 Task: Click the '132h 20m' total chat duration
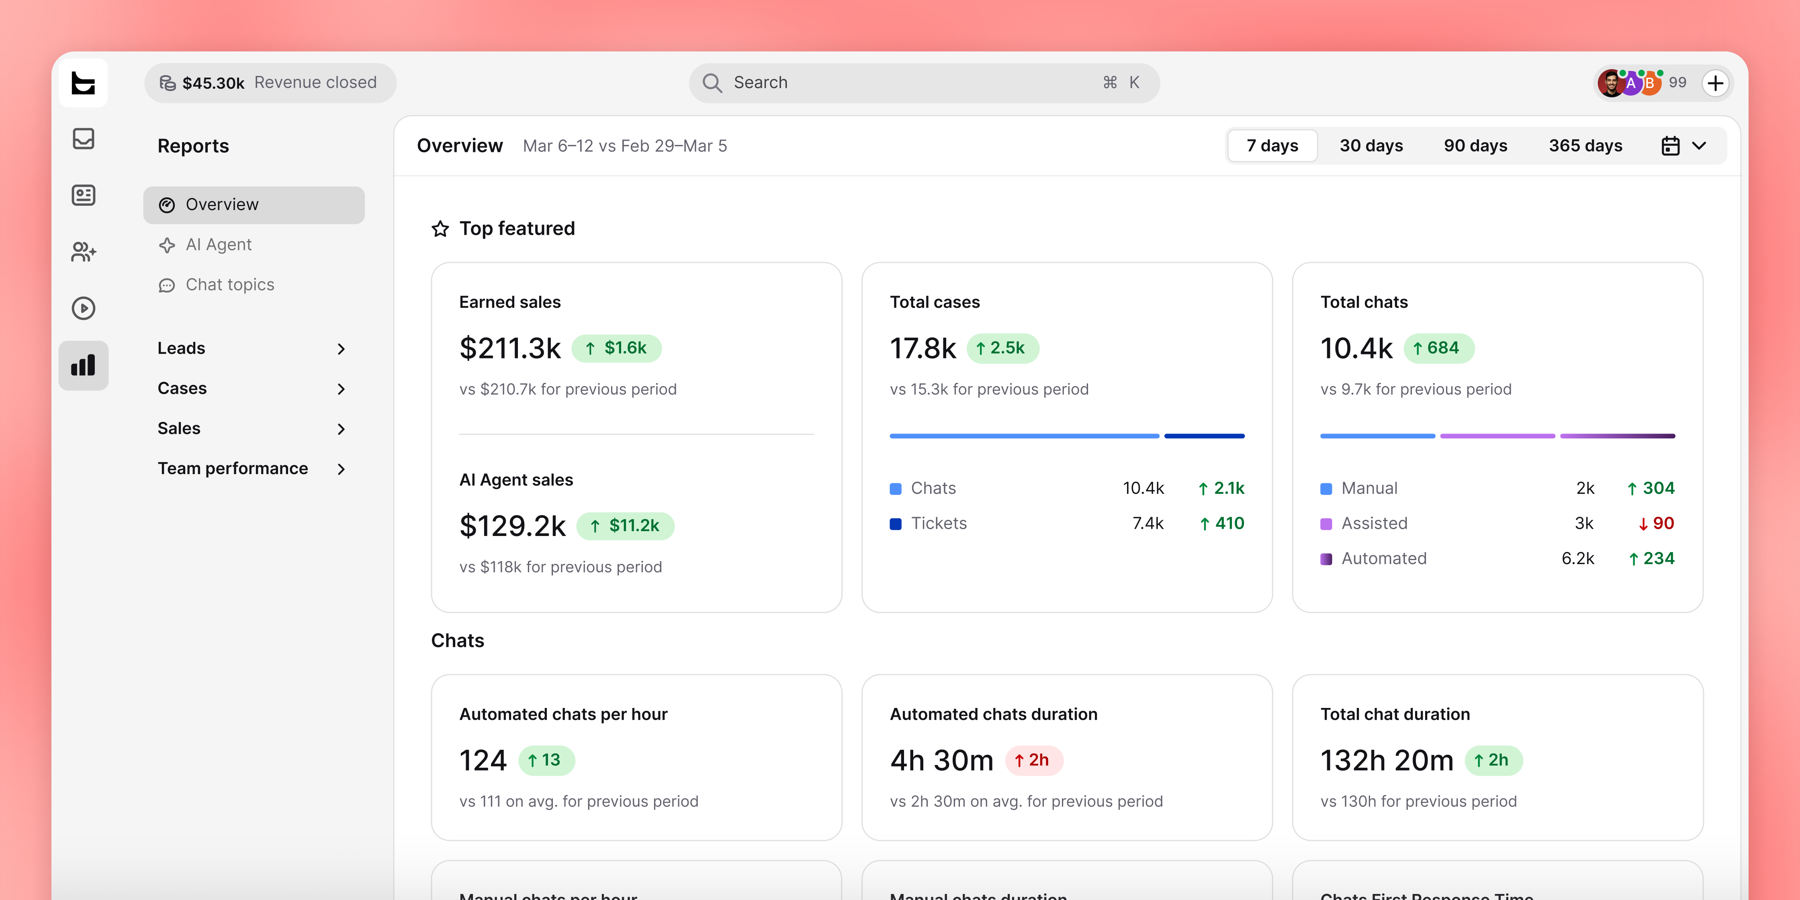coord(1386,760)
